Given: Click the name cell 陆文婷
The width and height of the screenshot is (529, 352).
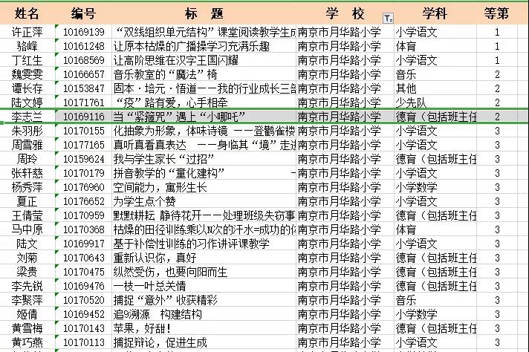Looking at the screenshot, I should click(x=27, y=102).
